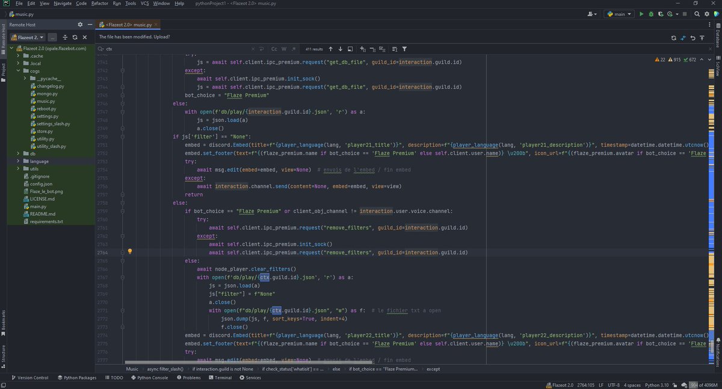This screenshot has width=722, height=389.
Task: Open the Services tool window
Action: point(250,378)
